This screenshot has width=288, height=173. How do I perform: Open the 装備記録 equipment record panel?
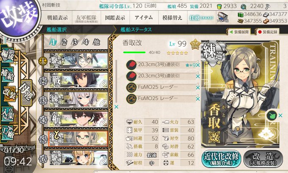[x=268, y=32]
